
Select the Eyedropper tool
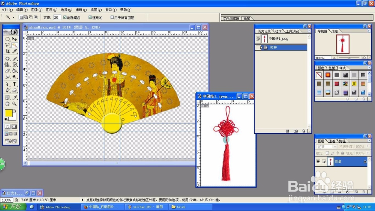tap(15, 98)
